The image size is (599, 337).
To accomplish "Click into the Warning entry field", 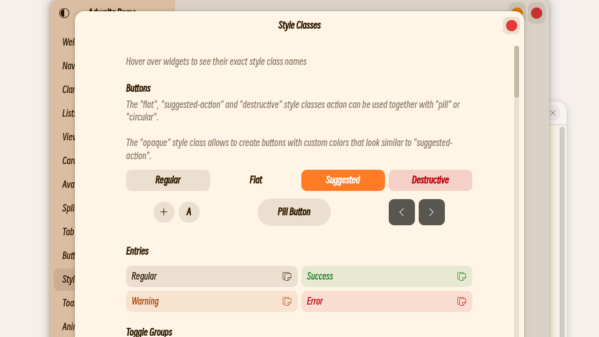I will coord(200,301).
